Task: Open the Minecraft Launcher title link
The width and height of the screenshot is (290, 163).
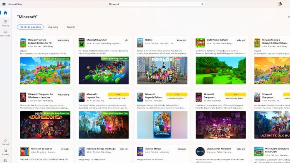Action: 97,40
